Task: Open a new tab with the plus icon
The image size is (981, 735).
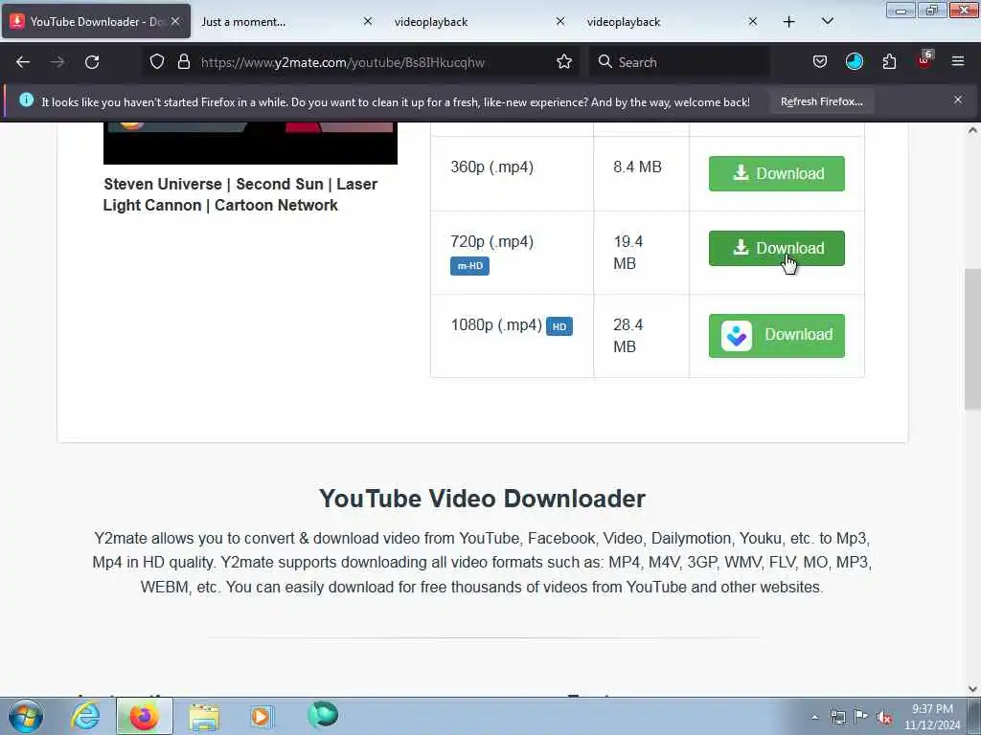Action: click(x=789, y=22)
